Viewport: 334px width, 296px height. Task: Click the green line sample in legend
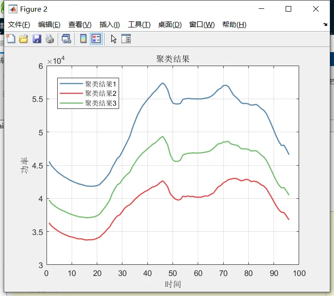tap(71, 103)
